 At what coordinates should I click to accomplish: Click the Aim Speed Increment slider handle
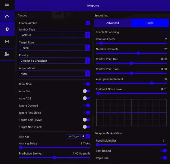(152, 83)
